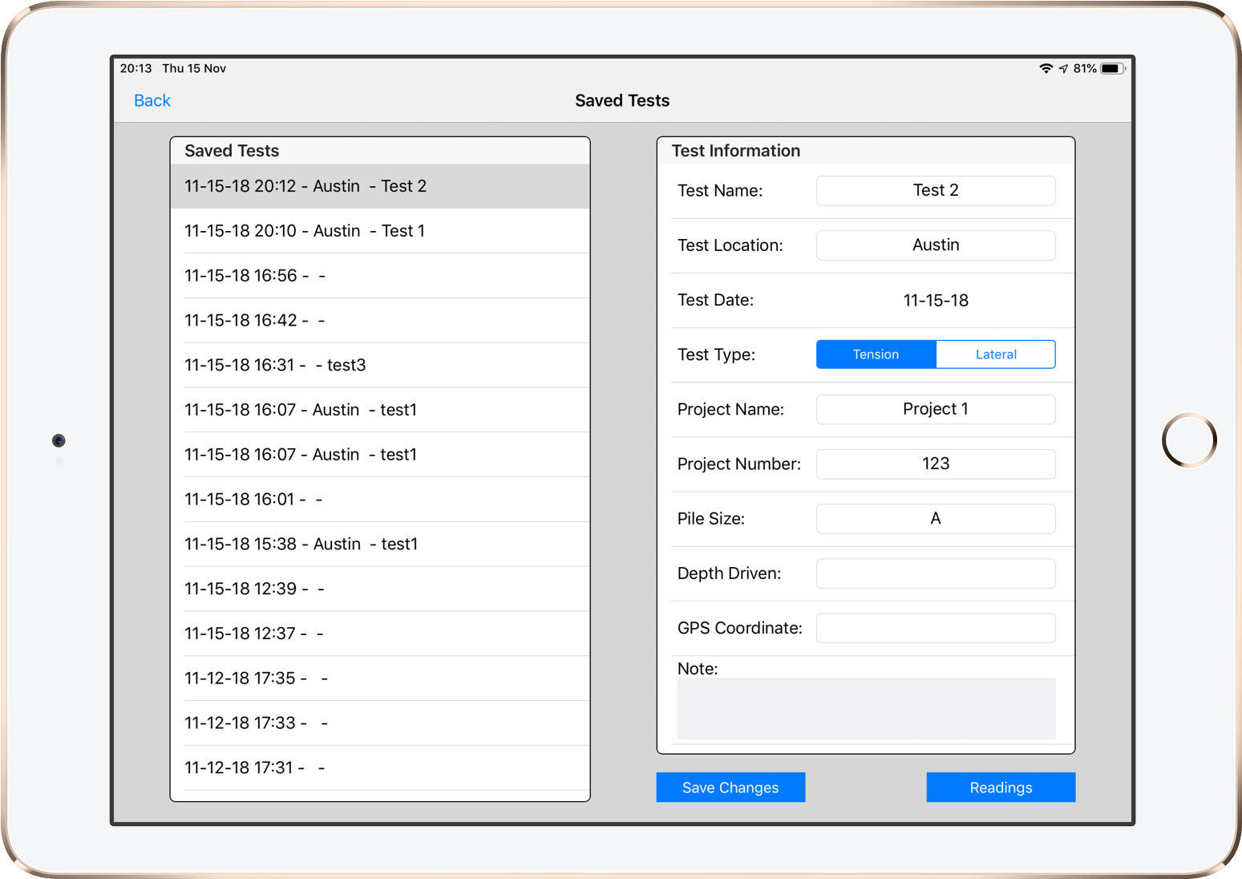This screenshot has width=1242, height=879.
Task: Select saved test 20:10 Austin Test 1
Action: [380, 231]
